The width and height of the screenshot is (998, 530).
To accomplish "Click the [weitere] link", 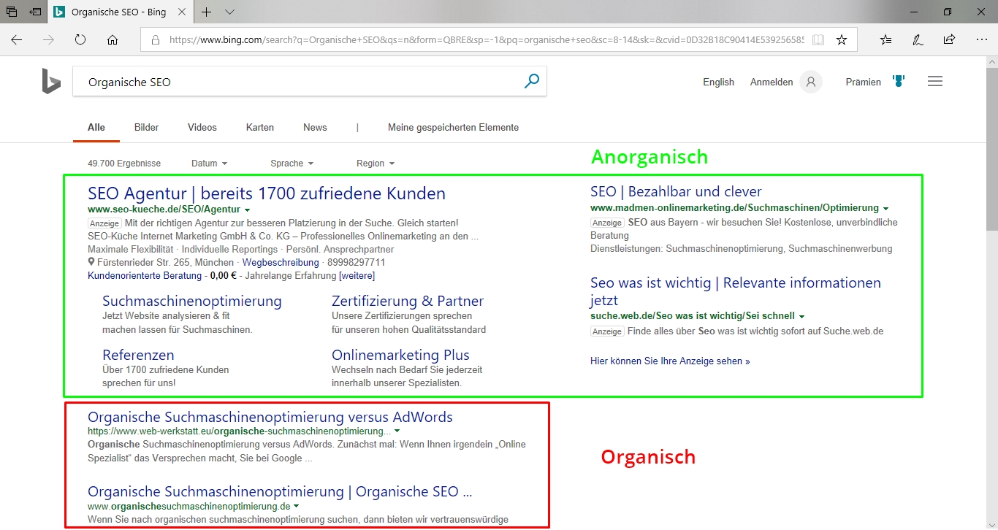I will [x=357, y=275].
